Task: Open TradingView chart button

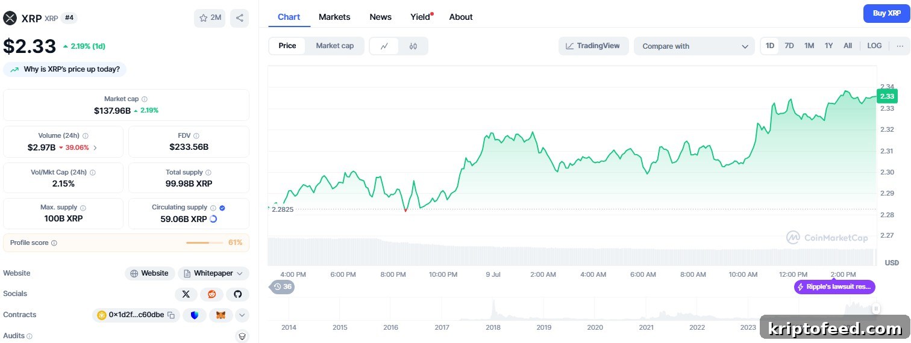Action: 593,46
